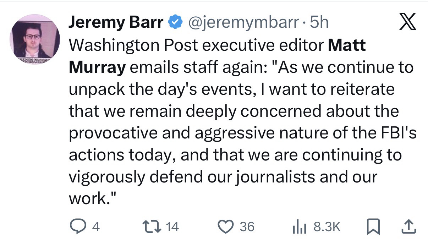This screenshot has height=246, width=428.
Task: Tap the share upload-arrow icon
Action: (x=409, y=226)
